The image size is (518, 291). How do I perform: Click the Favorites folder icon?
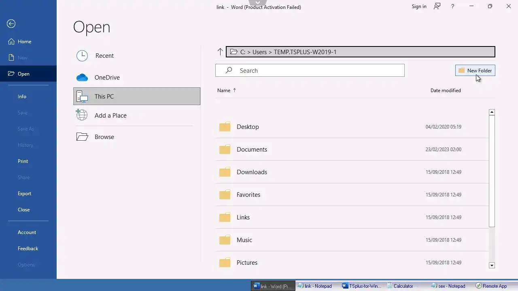tap(225, 195)
